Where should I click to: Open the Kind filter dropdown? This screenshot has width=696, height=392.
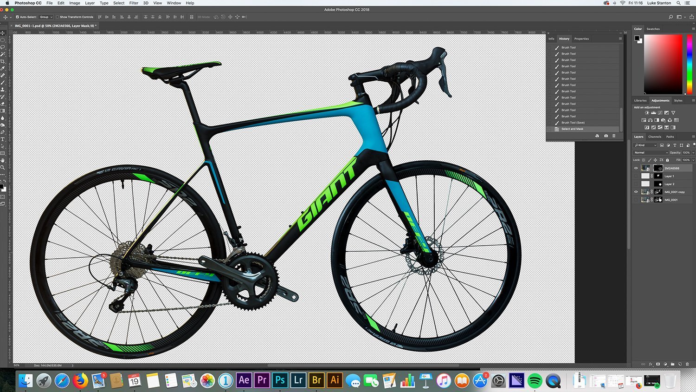pyautogui.click(x=647, y=145)
